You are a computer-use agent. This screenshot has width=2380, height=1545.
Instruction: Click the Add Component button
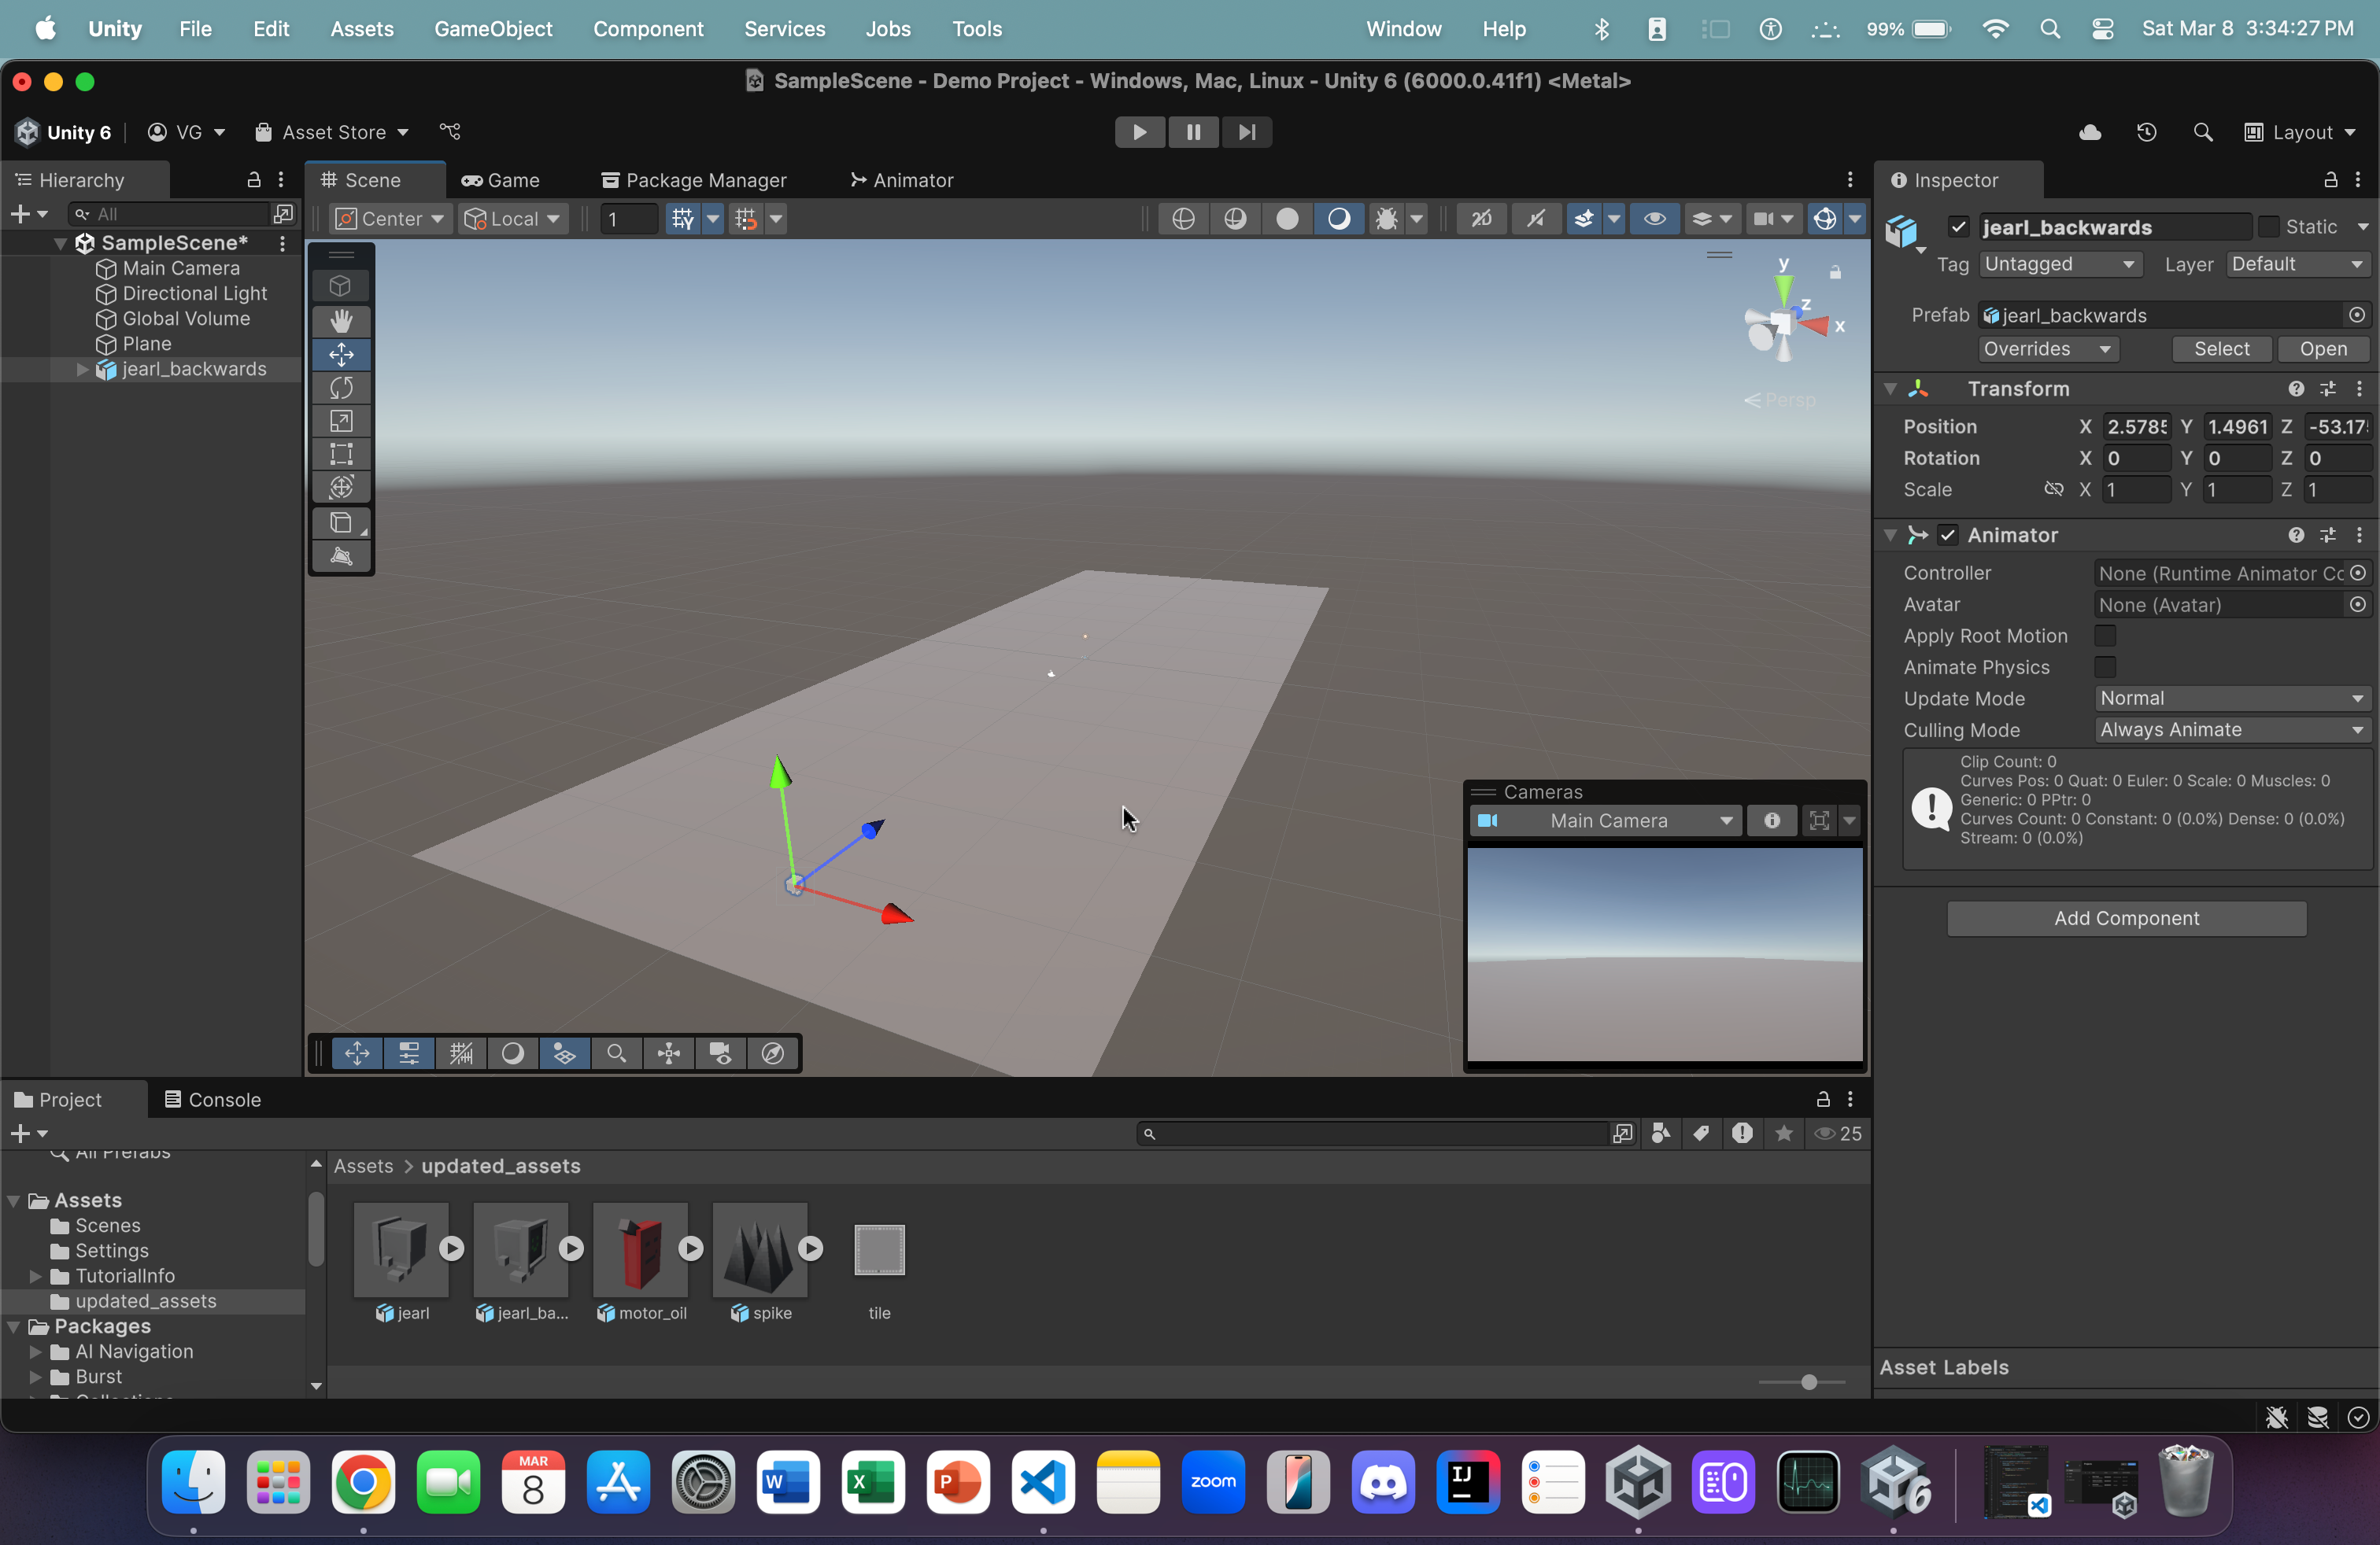click(x=2126, y=918)
